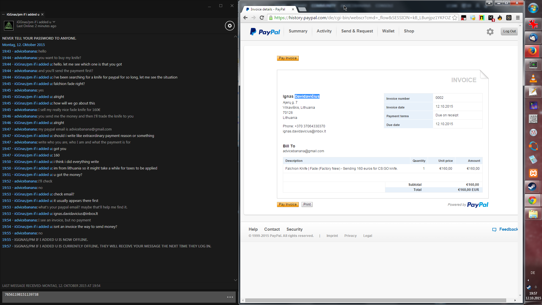Image resolution: width=542 pixels, height=305 pixels.
Task: Open Steam chat settings gear
Action: [230, 26]
